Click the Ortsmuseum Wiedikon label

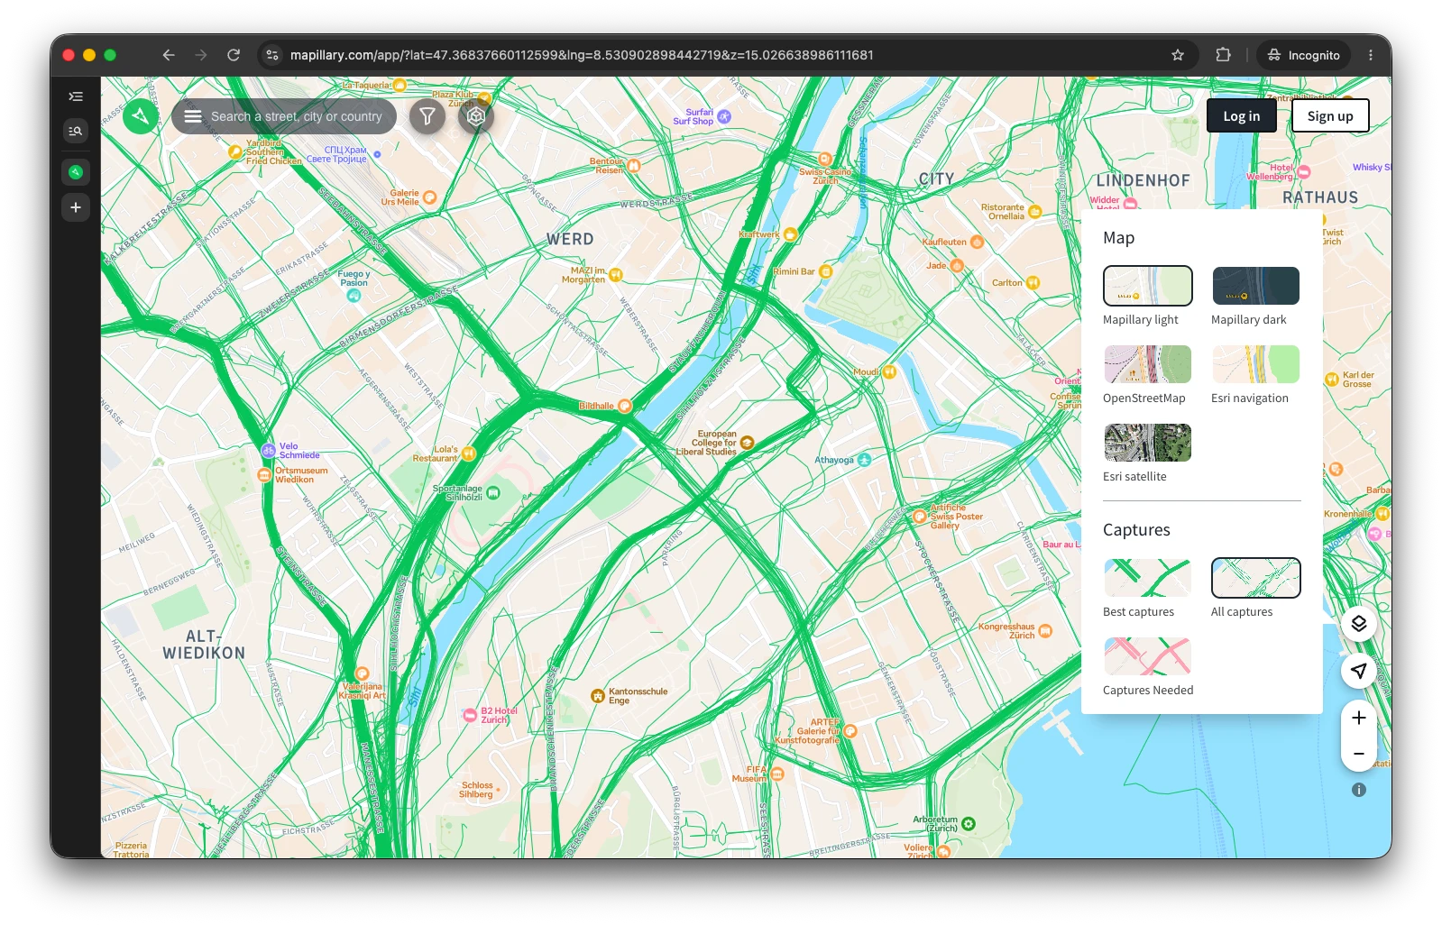(x=301, y=475)
